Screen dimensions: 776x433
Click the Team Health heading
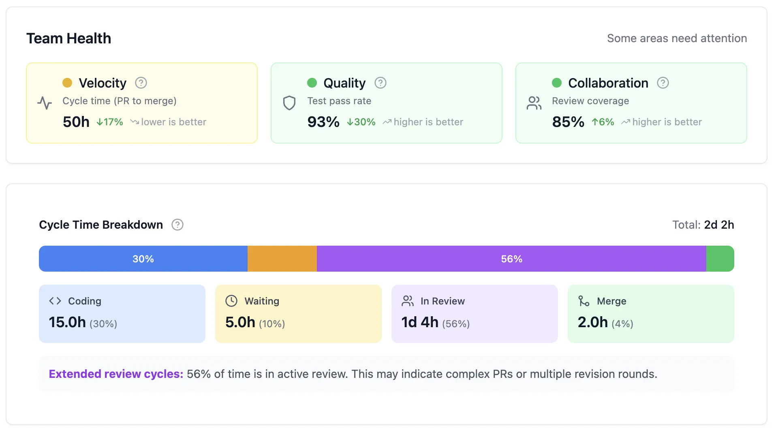pyautogui.click(x=68, y=38)
